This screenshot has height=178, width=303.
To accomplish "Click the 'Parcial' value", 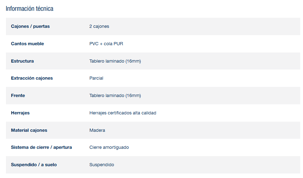I will (x=96, y=78).
